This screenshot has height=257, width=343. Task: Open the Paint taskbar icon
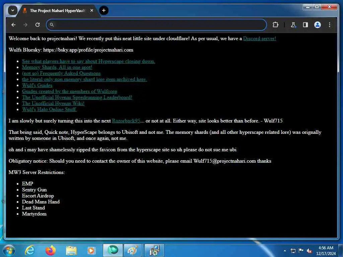(133, 250)
